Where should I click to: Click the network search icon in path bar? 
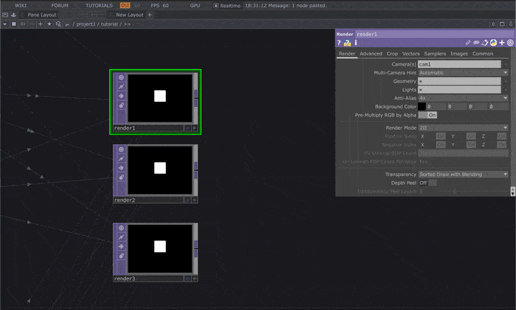(58, 24)
